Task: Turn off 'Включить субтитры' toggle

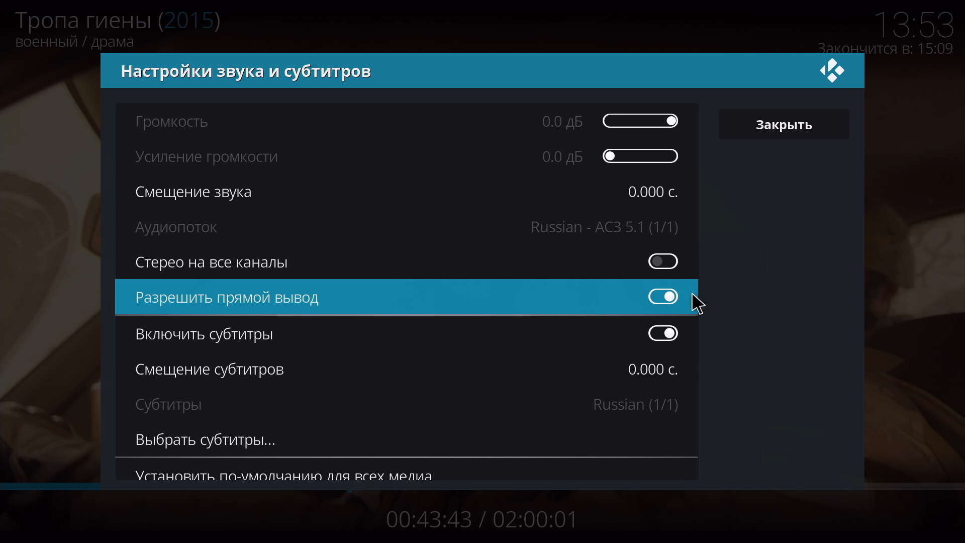Action: (x=663, y=334)
